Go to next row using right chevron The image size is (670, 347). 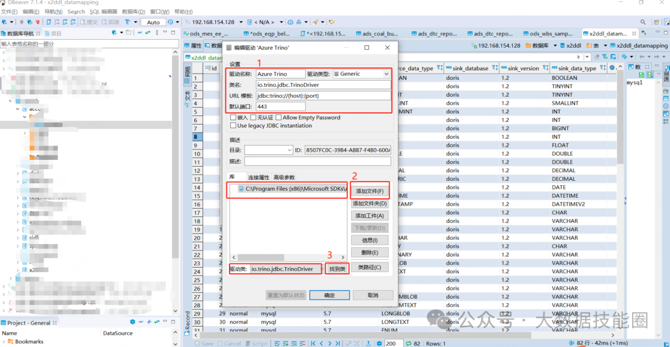point(330,343)
